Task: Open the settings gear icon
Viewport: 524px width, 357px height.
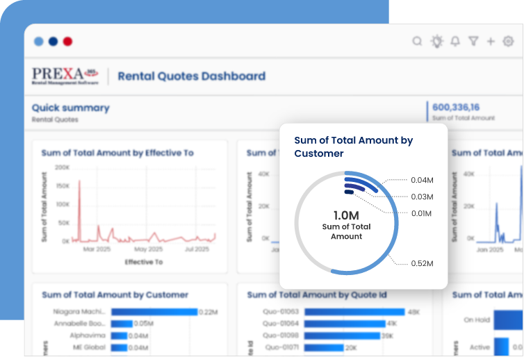Action: click(508, 42)
